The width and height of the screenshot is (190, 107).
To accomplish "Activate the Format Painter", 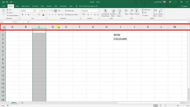I will (x=12, y=15).
